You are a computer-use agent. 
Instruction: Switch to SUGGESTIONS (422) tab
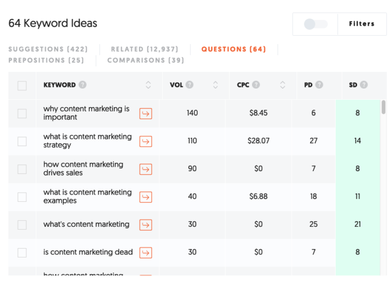[48, 49]
